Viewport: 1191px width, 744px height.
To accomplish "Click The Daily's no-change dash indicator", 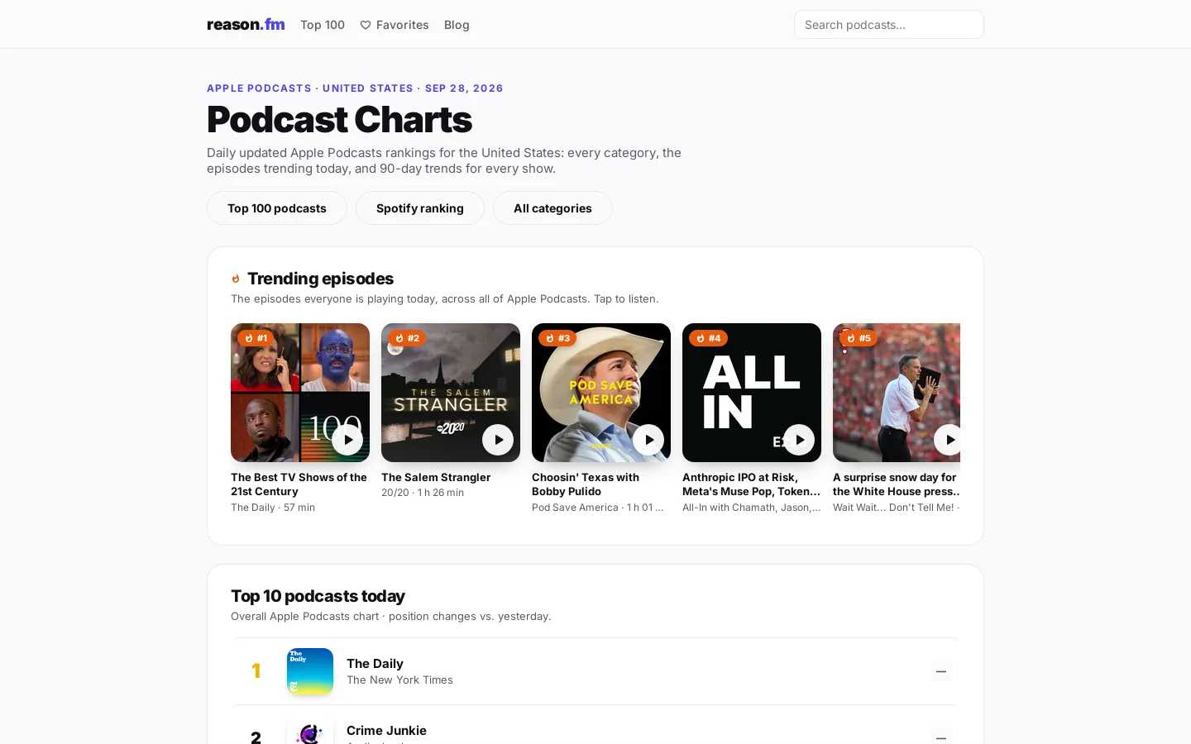I will [940, 671].
